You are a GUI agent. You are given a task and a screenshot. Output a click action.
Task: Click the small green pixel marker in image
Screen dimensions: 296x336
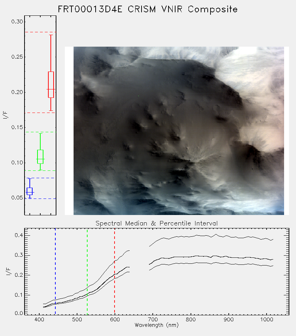[x=138, y=96]
